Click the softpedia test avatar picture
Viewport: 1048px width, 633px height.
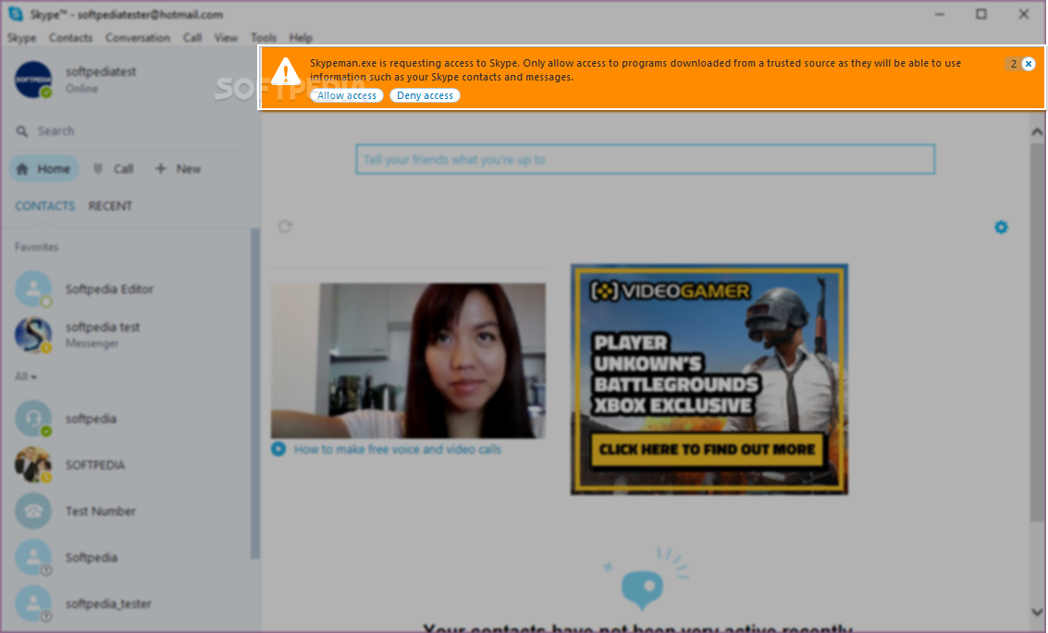pyautogui.click(x=33, y=334)
